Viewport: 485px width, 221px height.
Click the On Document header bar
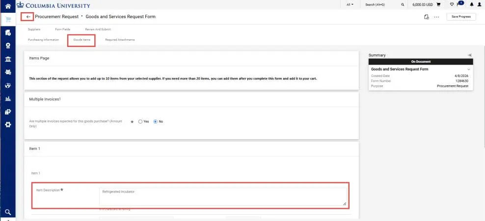coord(421,62)
